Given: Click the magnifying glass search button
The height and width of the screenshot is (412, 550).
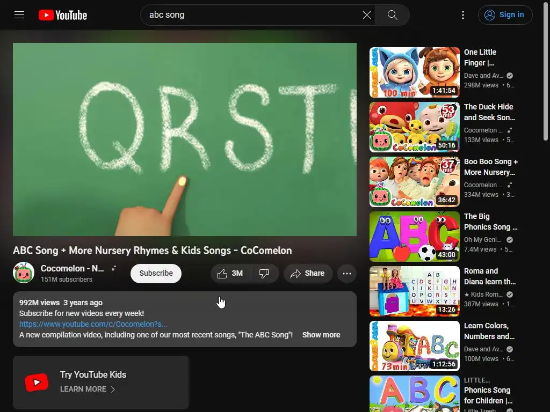Looking at the screenshot, I should (x=392, y=15).
